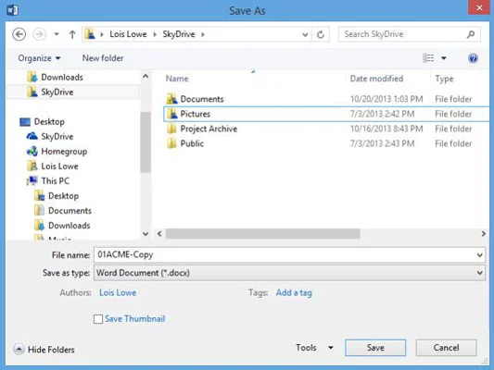
Task: Open the File name history dropdown
Action: 479,255
